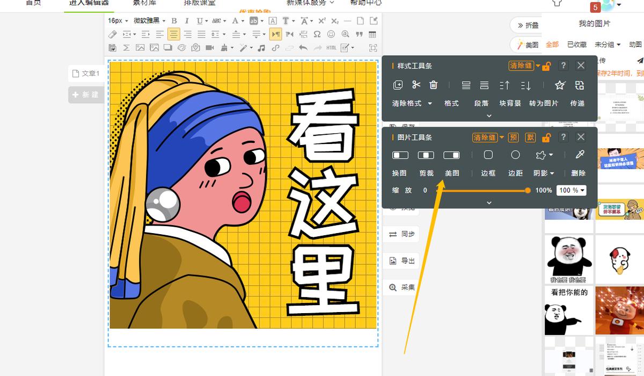Open the 素材库 menu

144,3
